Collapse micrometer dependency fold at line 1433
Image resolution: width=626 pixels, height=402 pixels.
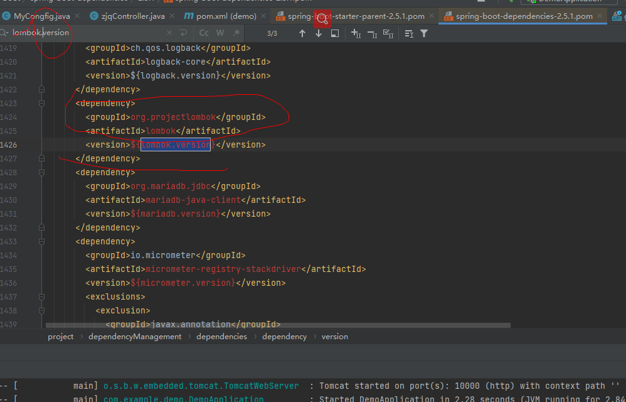pos(41,242)
